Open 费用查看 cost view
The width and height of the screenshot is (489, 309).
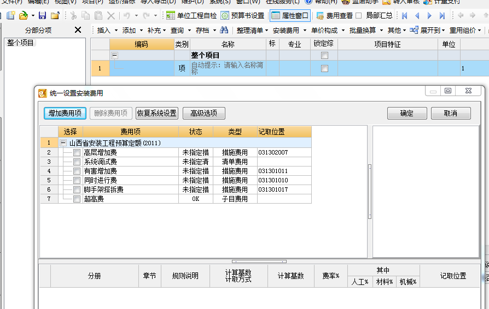334,15
